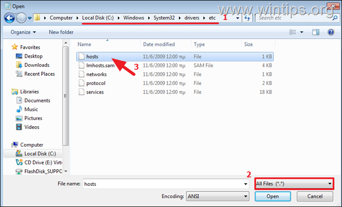The height and width of the screenshot is (207, 342).
Task: Click the Change your view icon
Action: (292, 32)
